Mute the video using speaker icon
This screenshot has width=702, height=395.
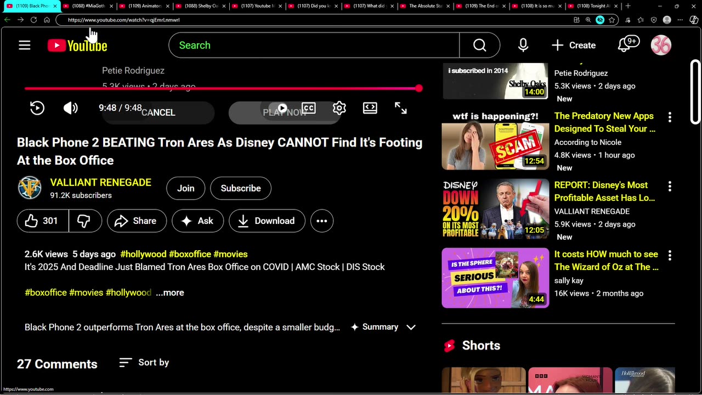point(70,108)
